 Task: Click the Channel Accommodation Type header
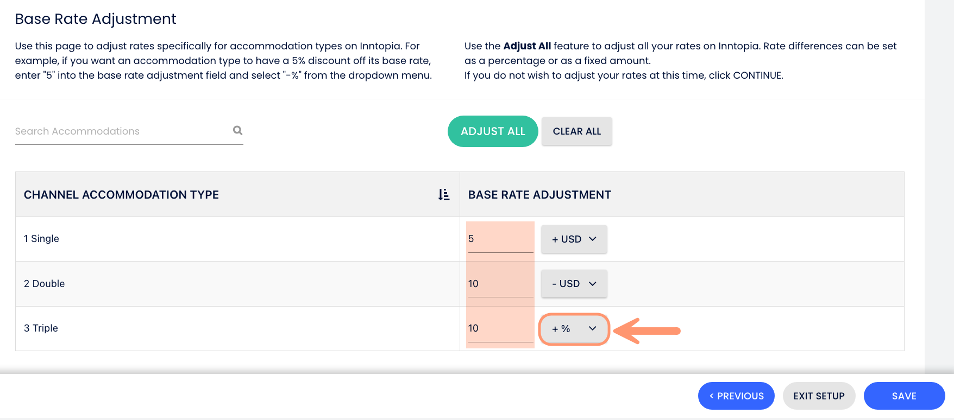click(x=121, y=195)
